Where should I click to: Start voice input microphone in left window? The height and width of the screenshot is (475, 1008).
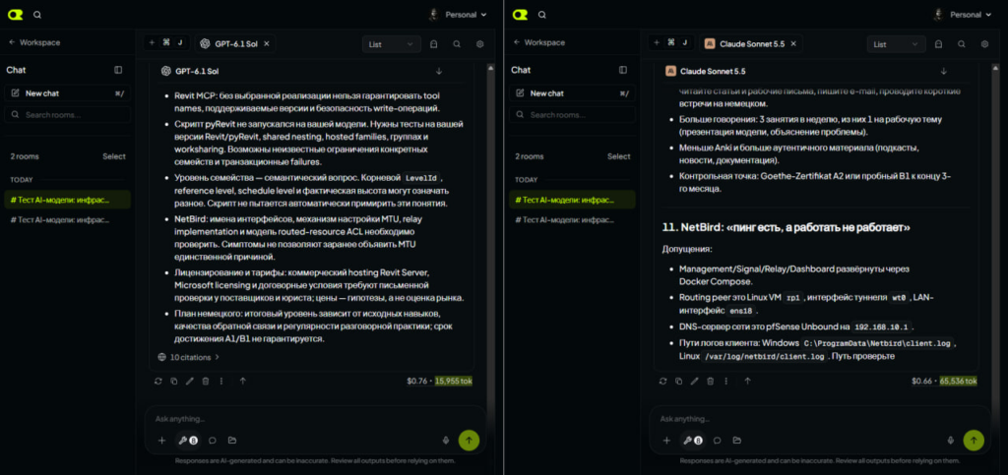[446, 441]
